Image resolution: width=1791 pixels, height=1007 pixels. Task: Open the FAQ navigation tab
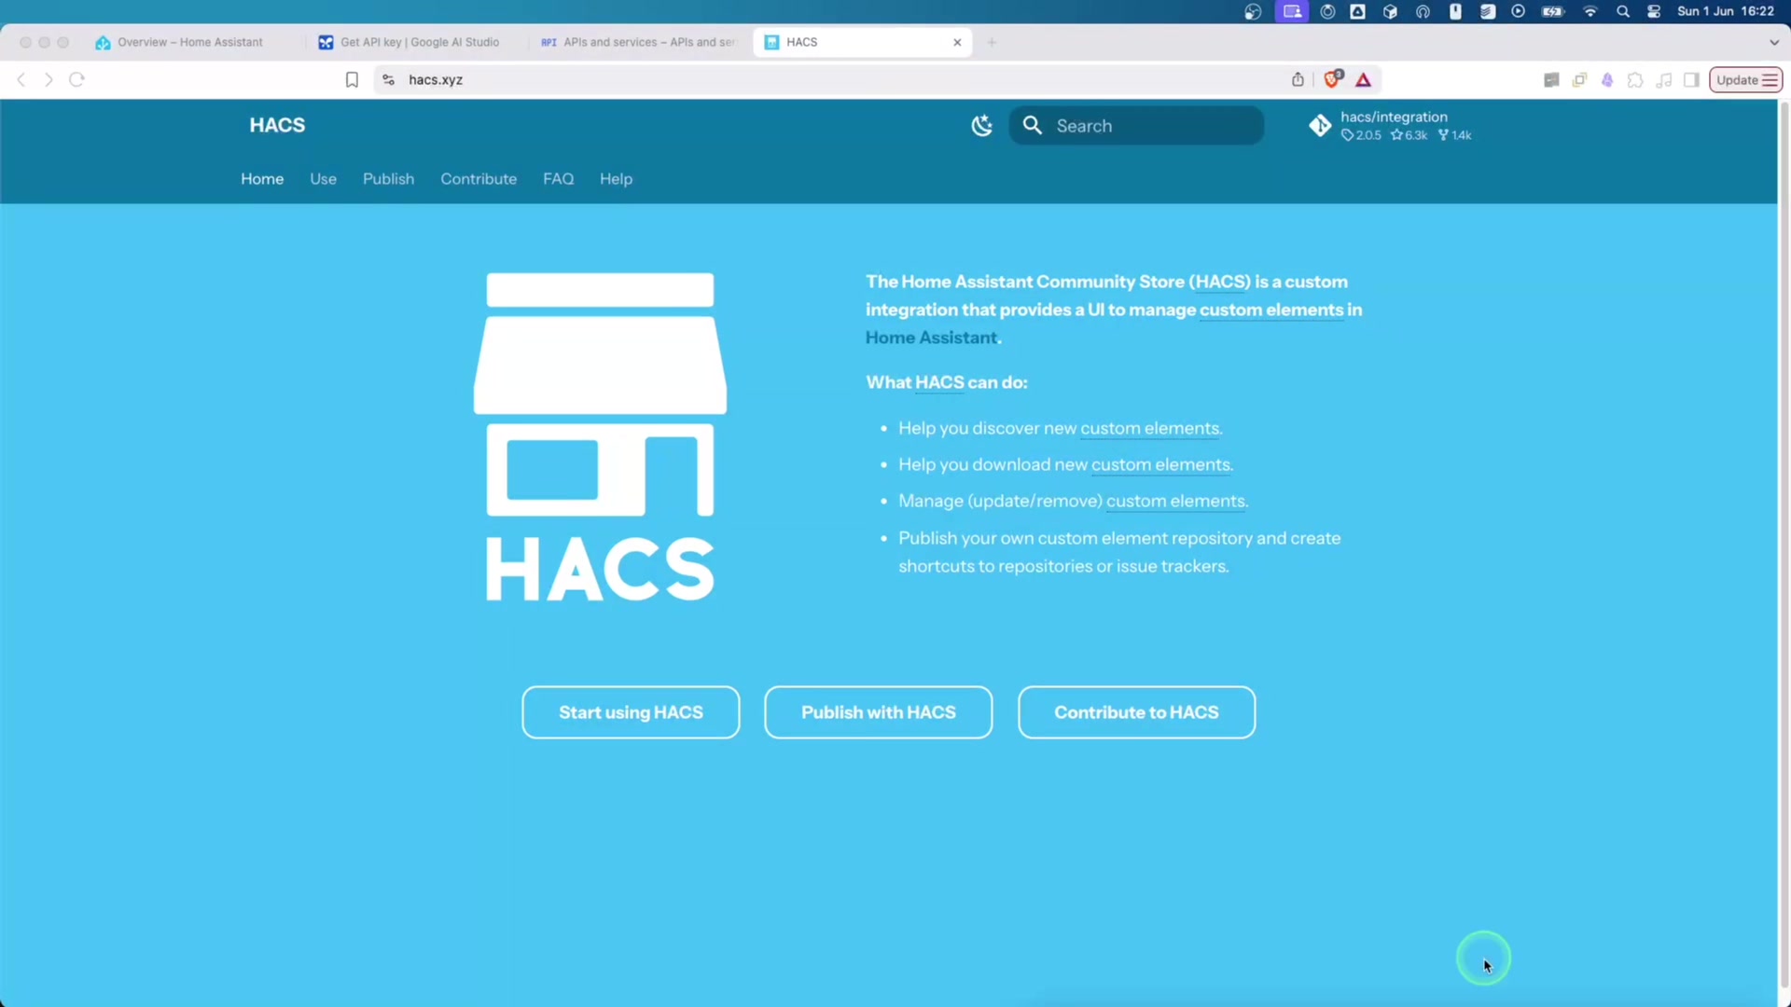coord(558,179)
